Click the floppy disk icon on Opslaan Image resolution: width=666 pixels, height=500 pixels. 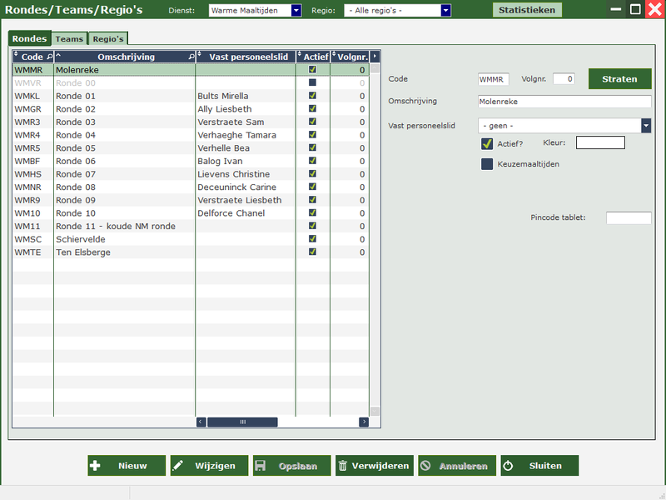[x=261, y=466]
